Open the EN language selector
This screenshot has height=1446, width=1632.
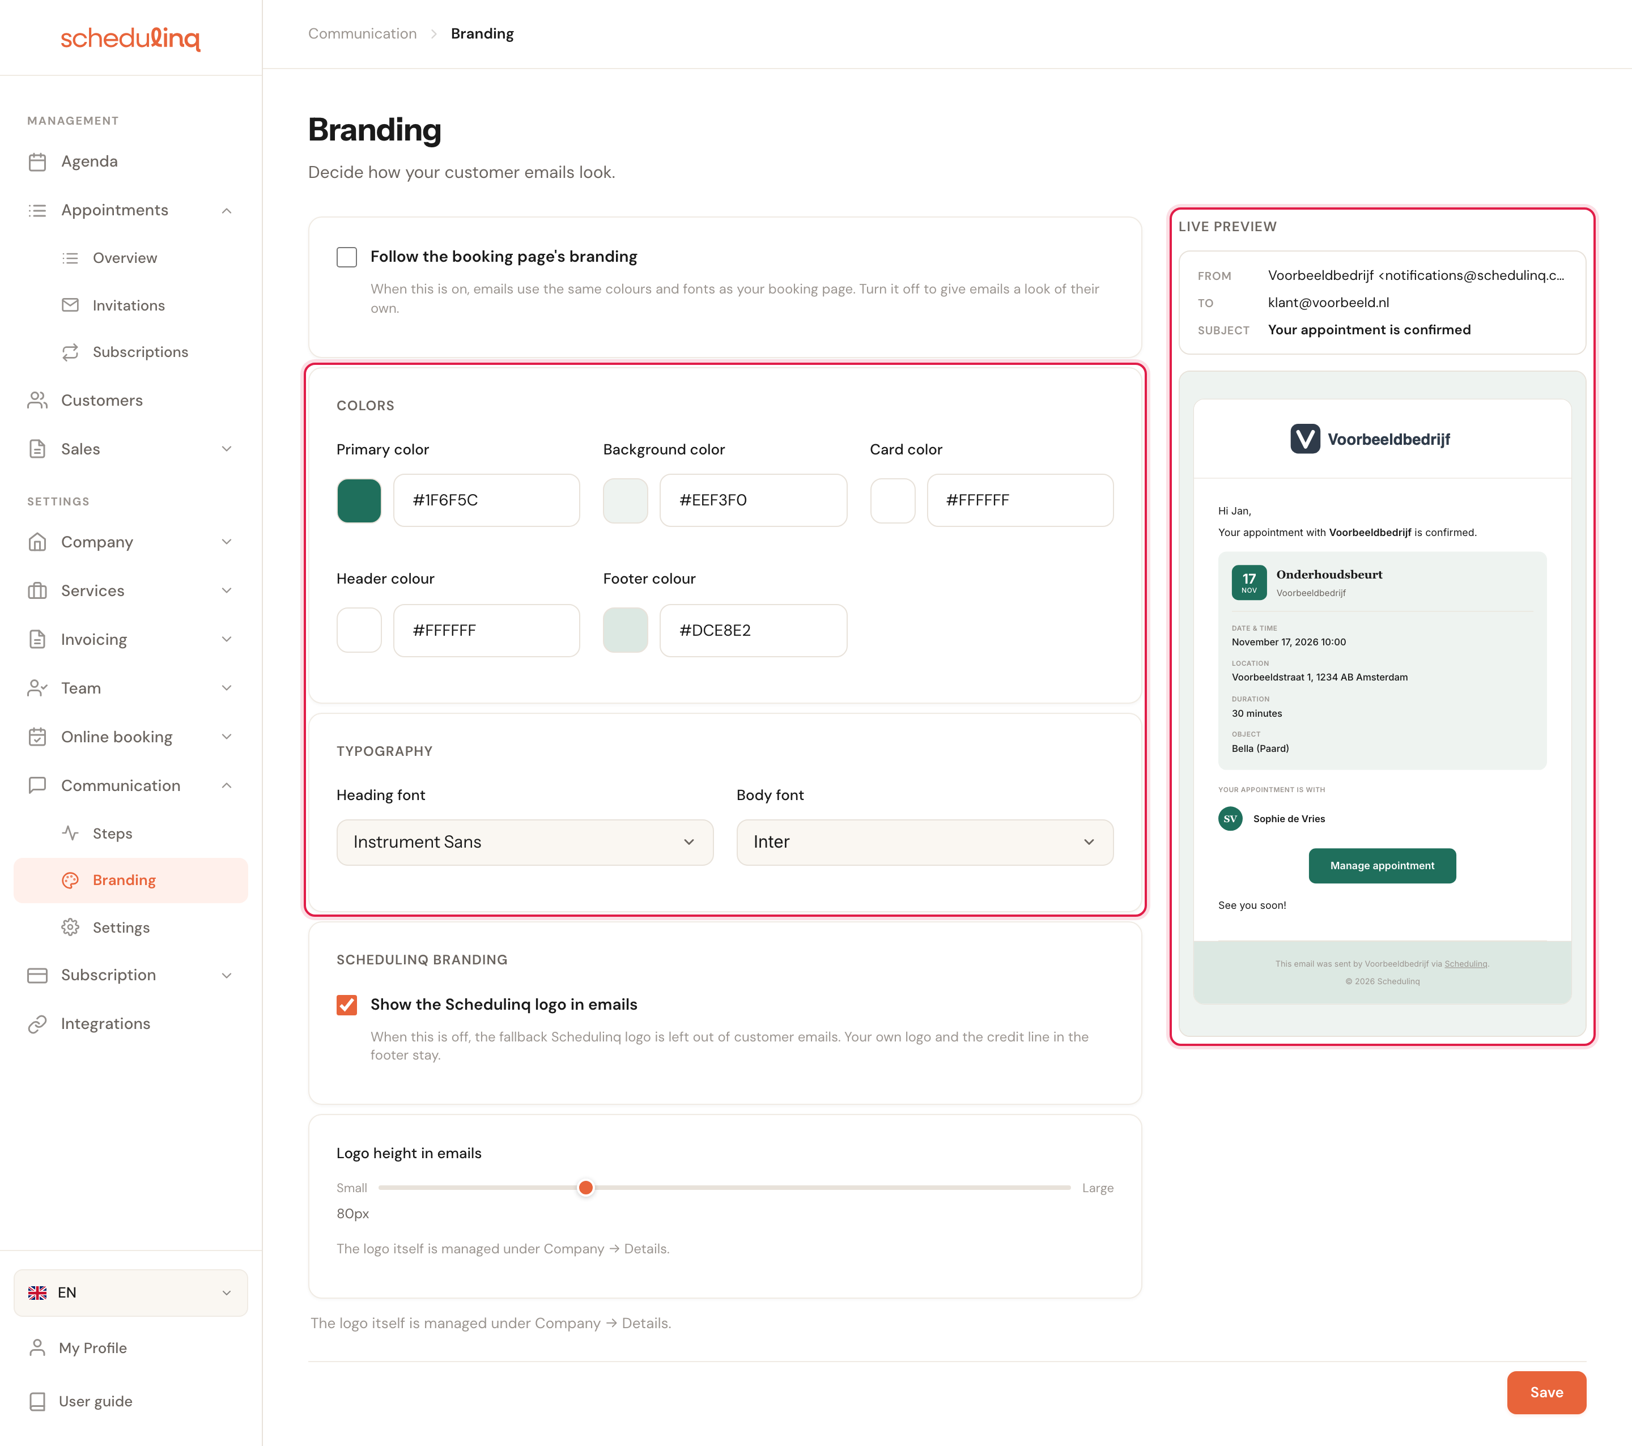point(131,1294)
